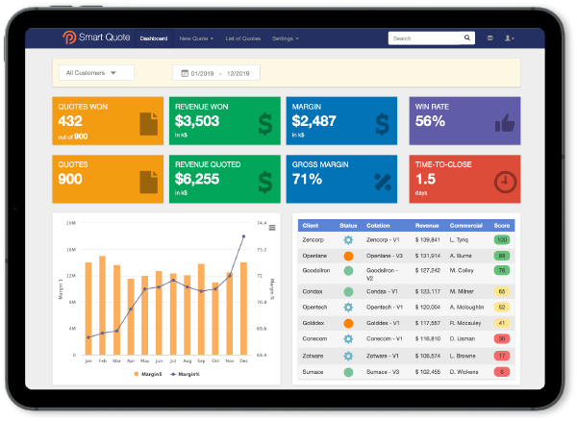Open the List of Quotes page
The width and height of the screenshot is (577, 421).
click(243, 38)
